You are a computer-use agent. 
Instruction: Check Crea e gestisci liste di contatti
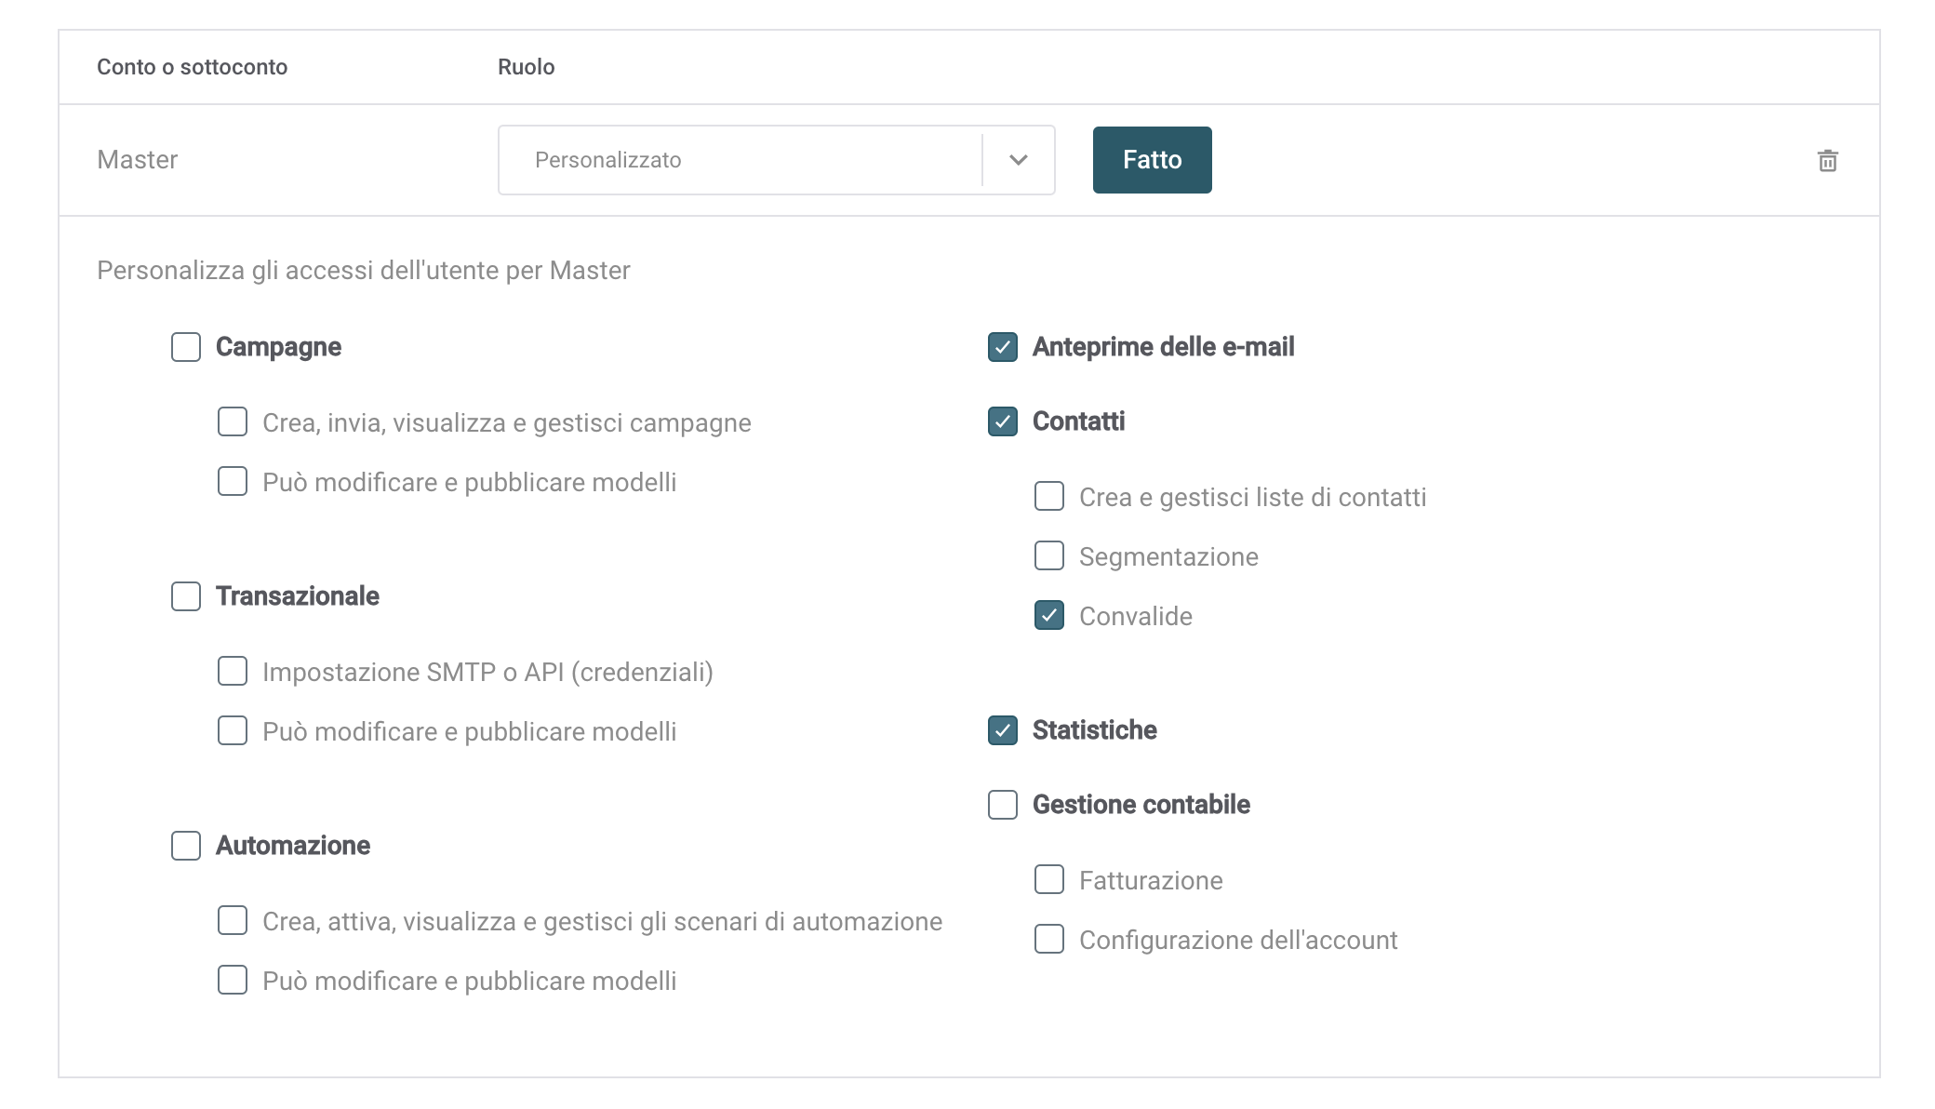pyautogui.click(x=1049, y=496)
